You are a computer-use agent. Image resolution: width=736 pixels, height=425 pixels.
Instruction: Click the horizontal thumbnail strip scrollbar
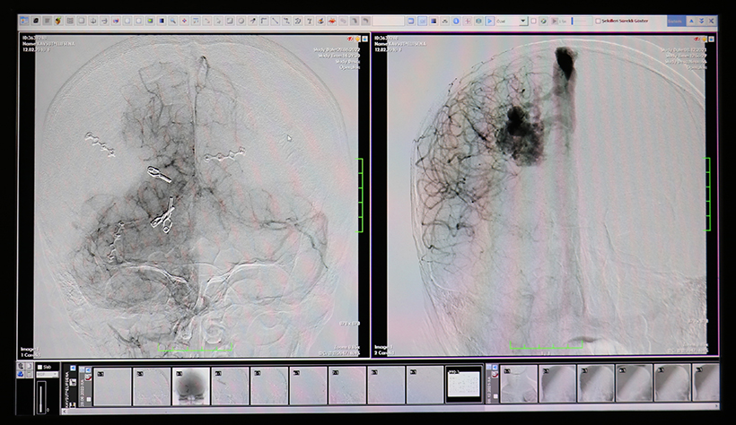pos(390,412)
